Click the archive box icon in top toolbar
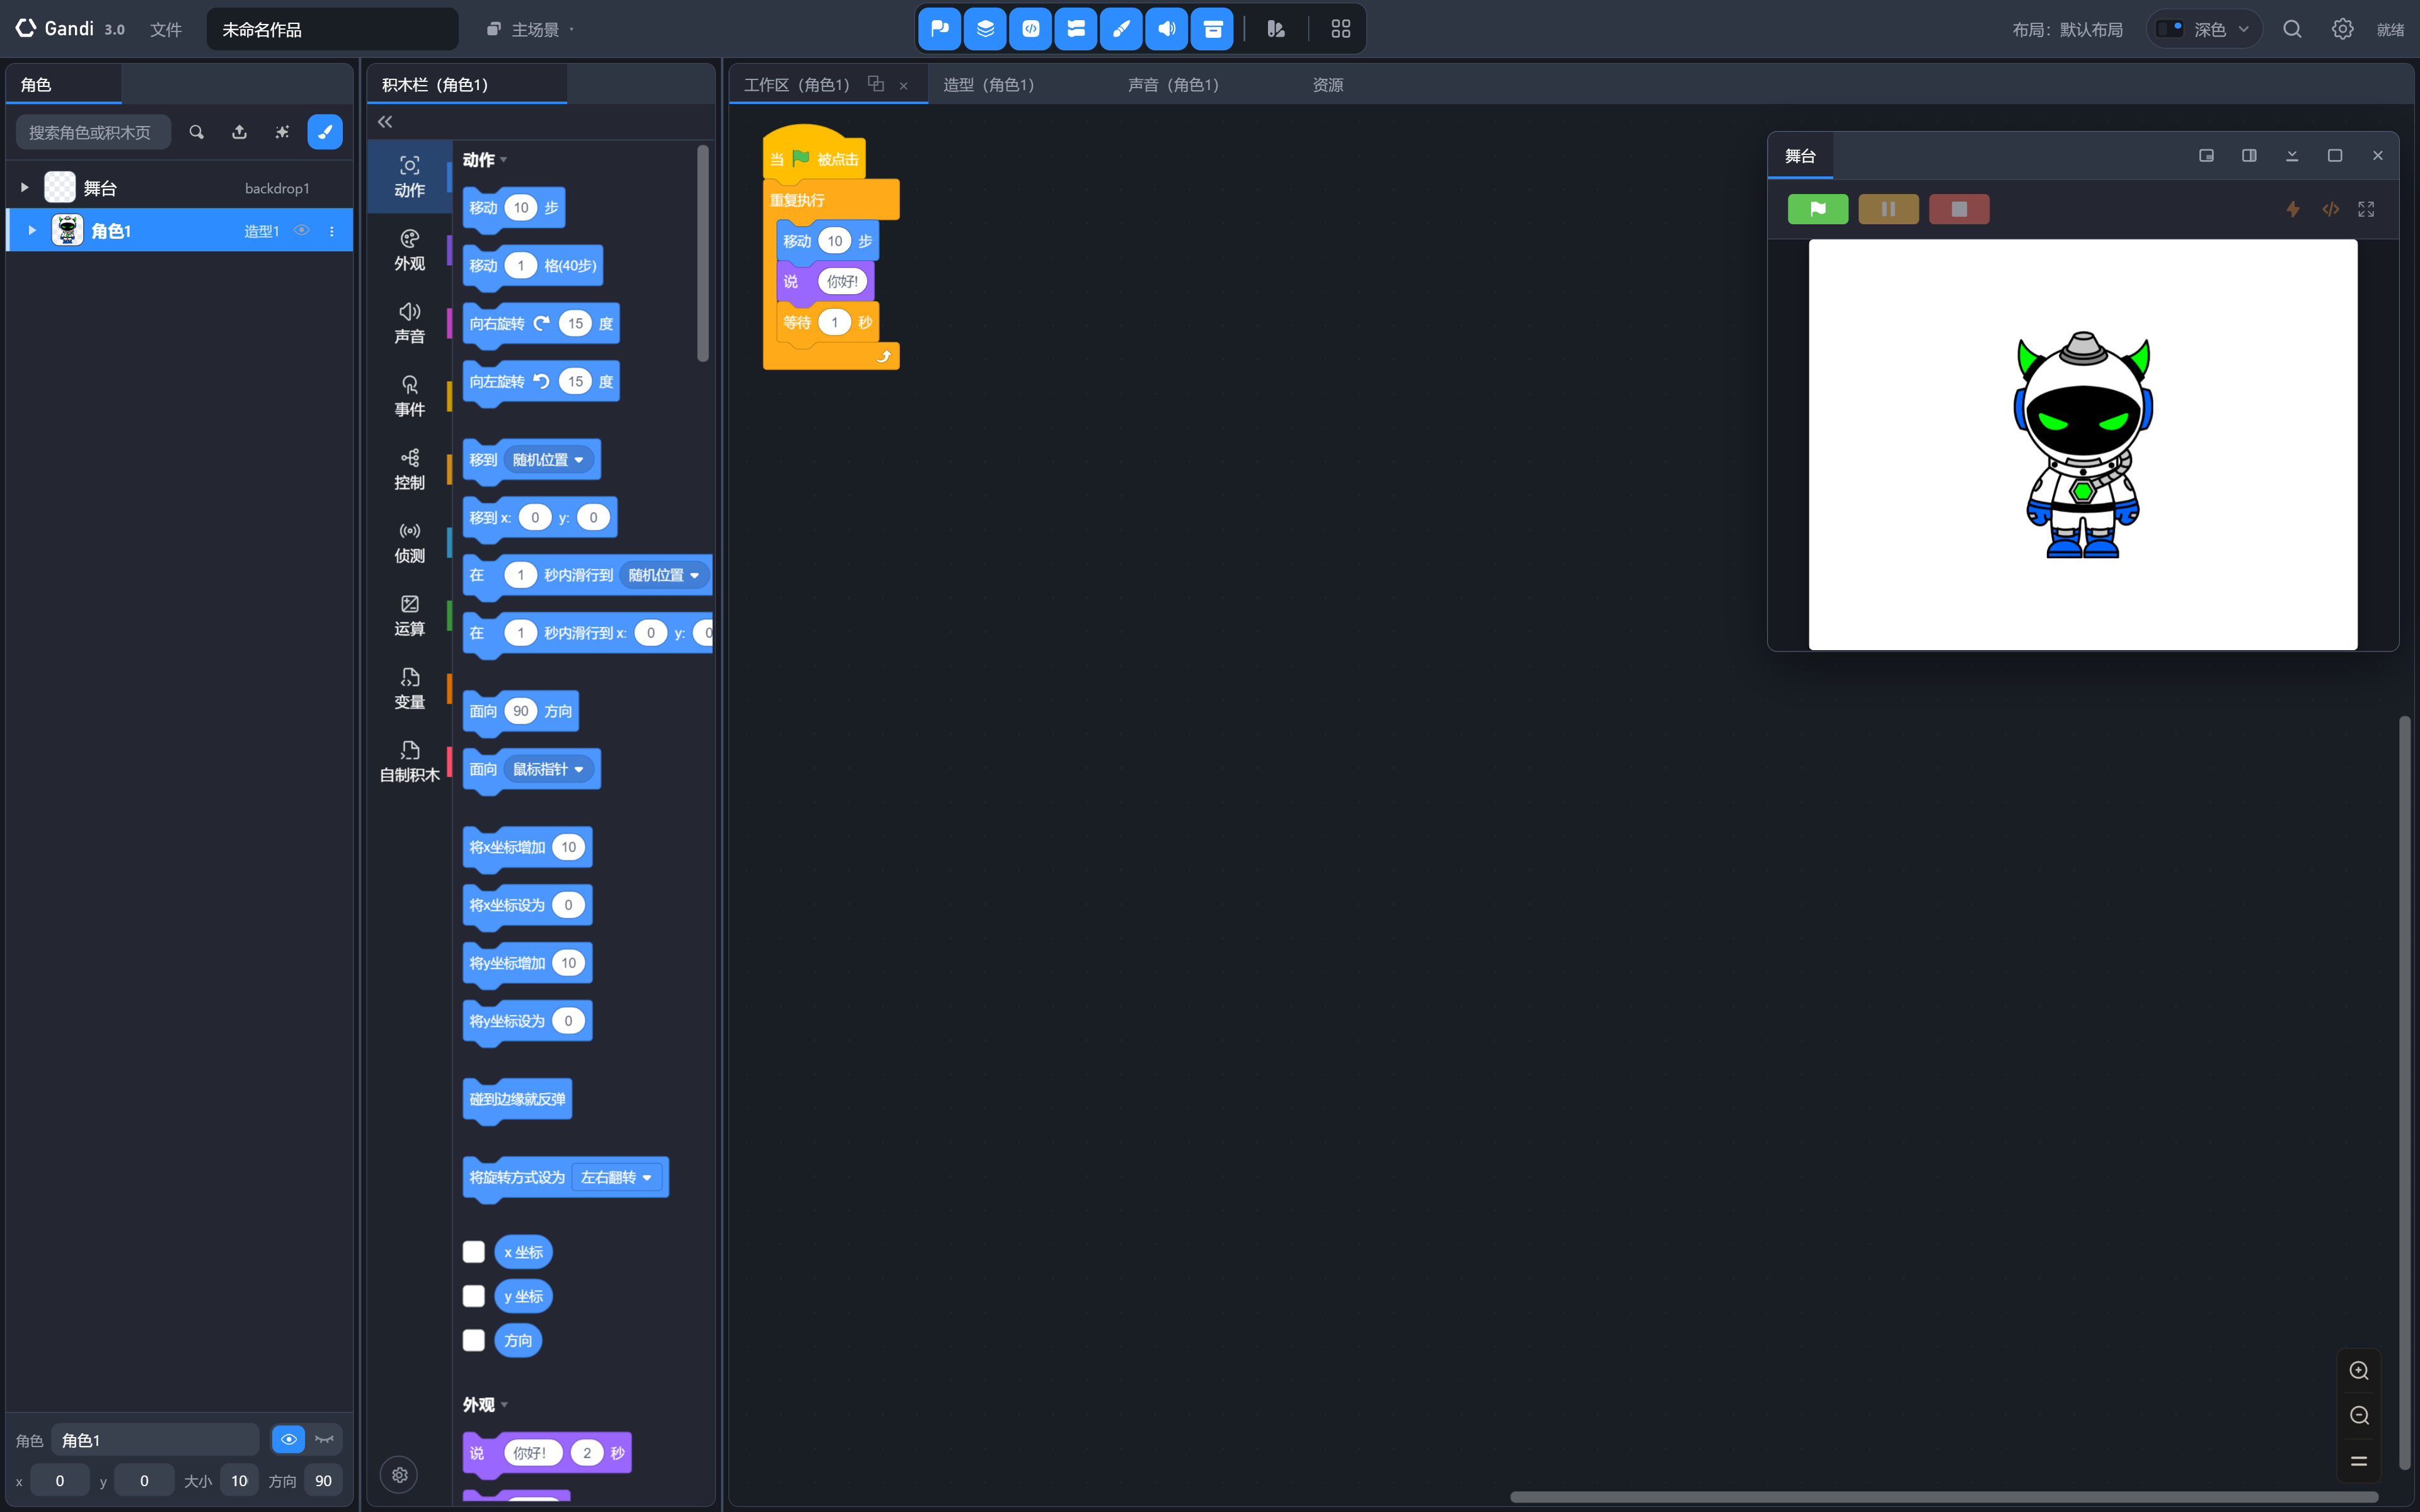 [1212, 29]
